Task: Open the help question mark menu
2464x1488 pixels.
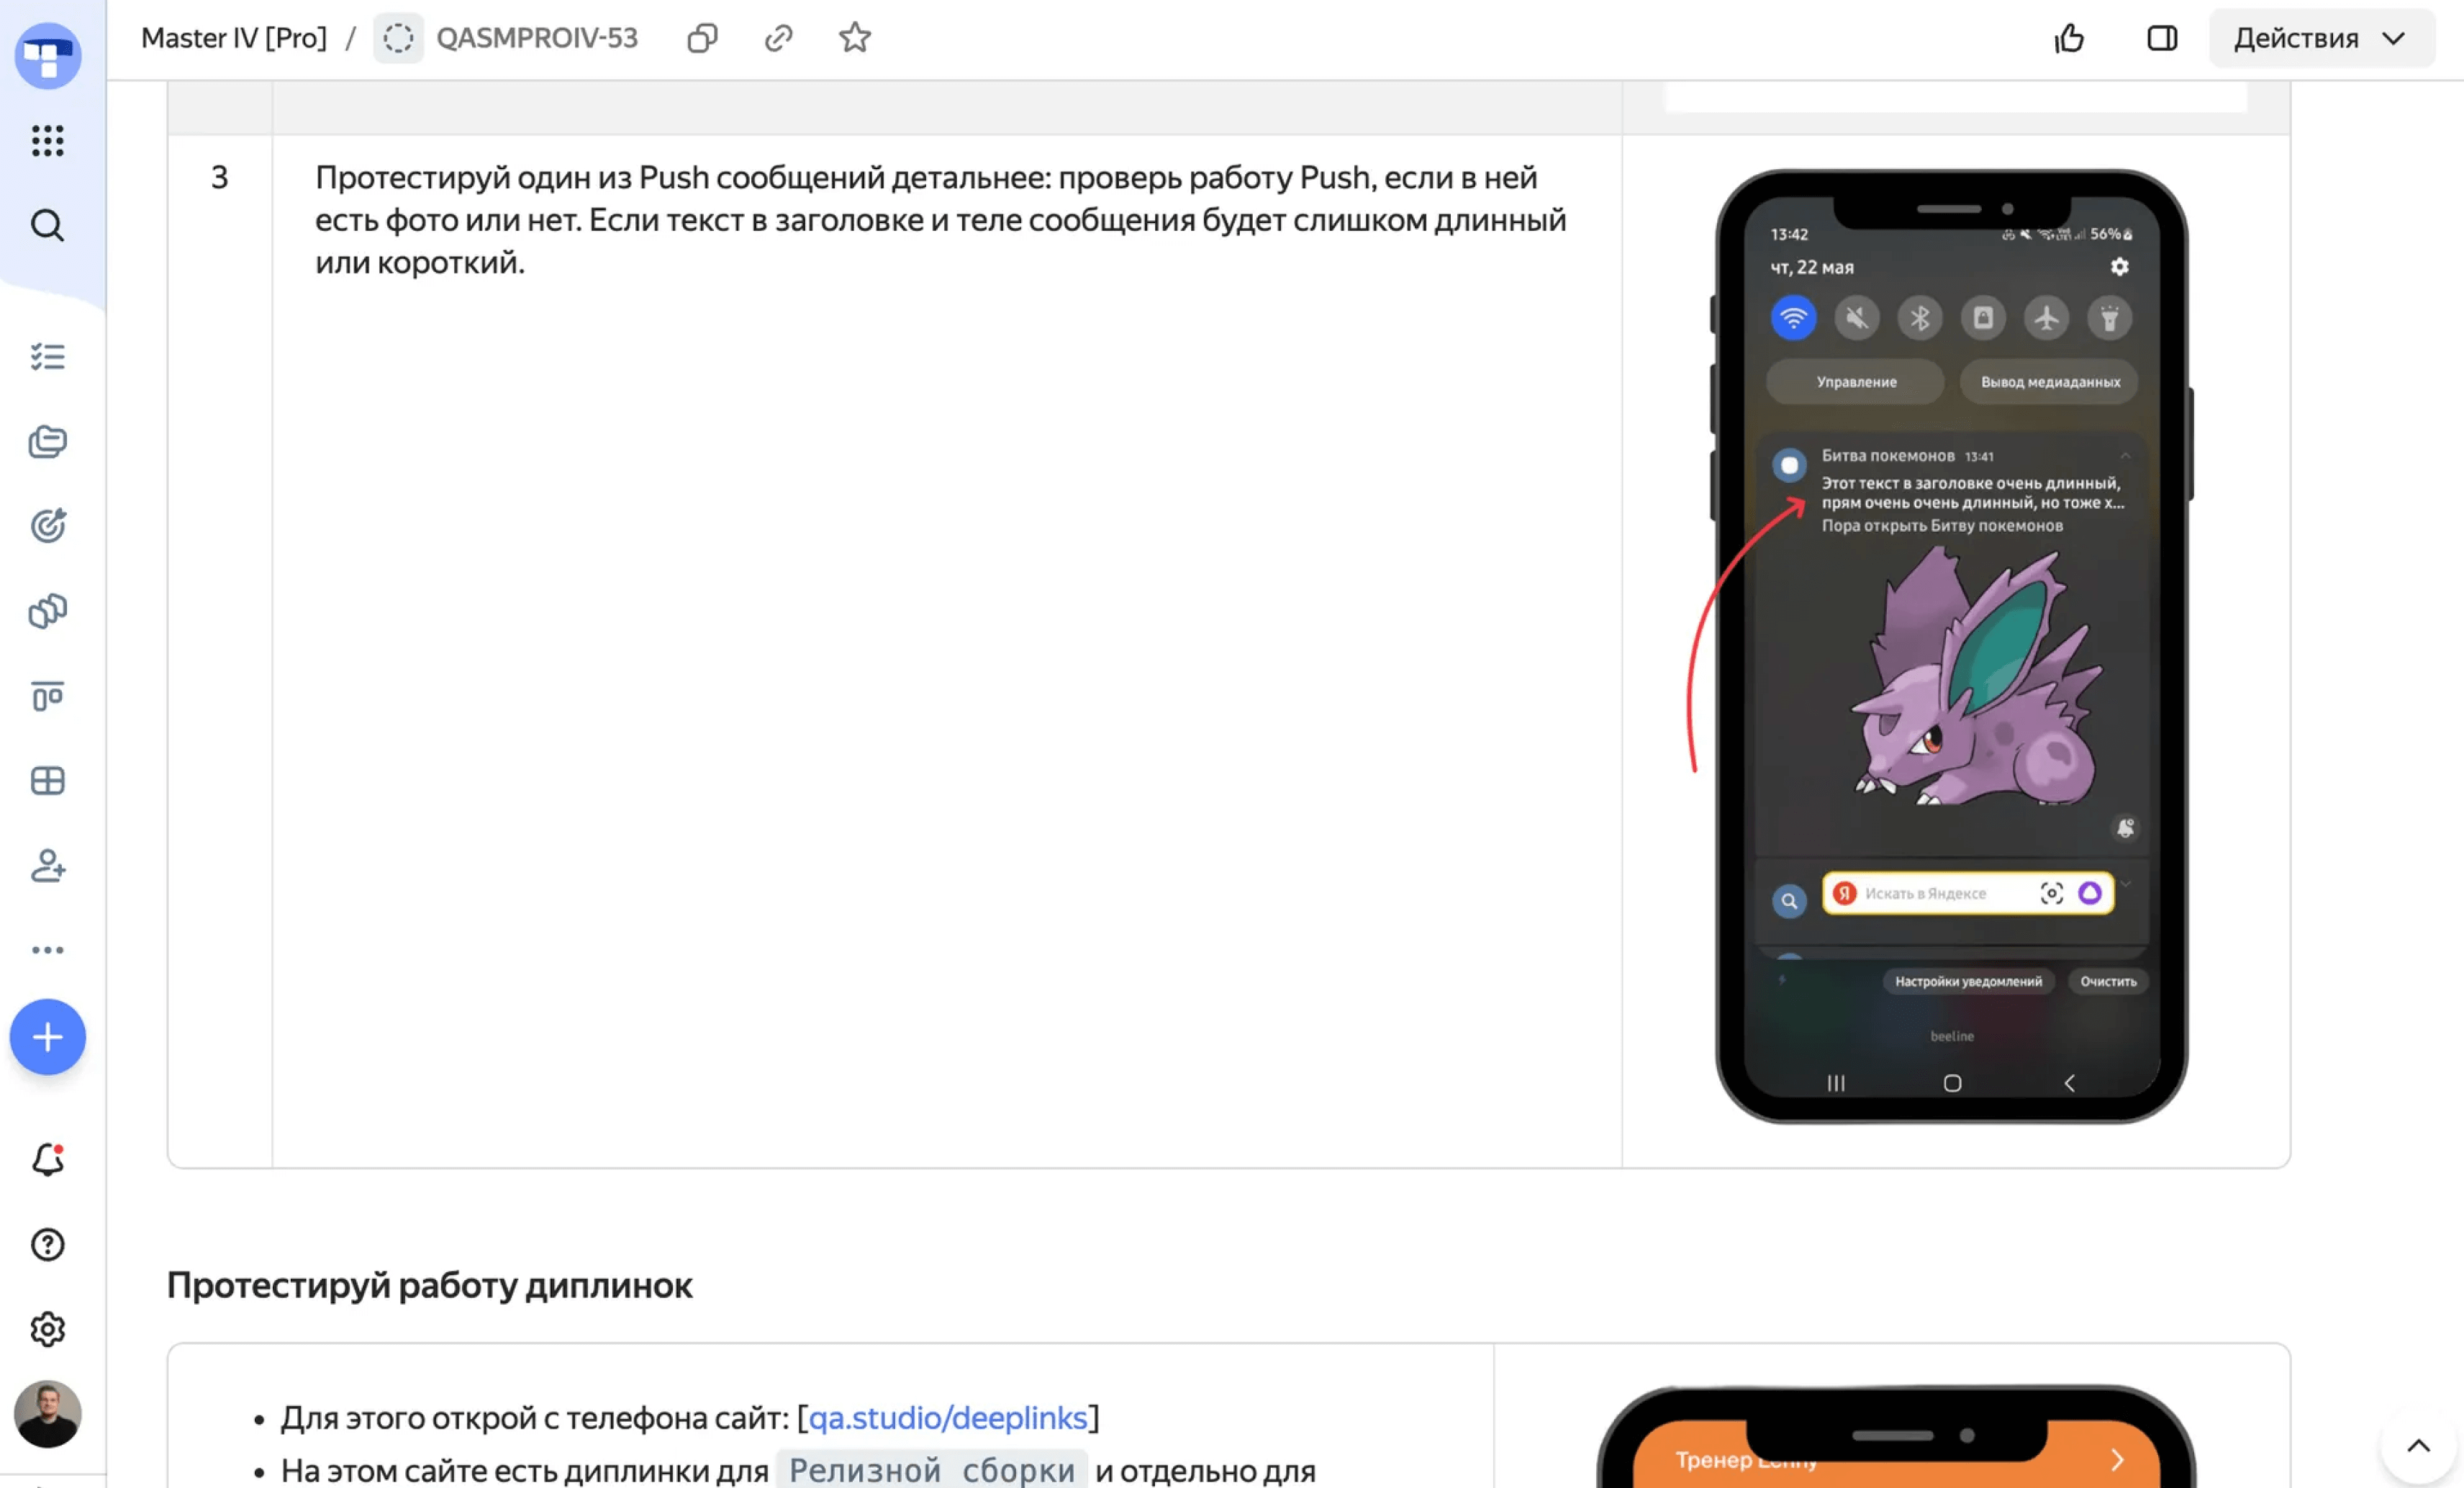Action: point(47,1245)
